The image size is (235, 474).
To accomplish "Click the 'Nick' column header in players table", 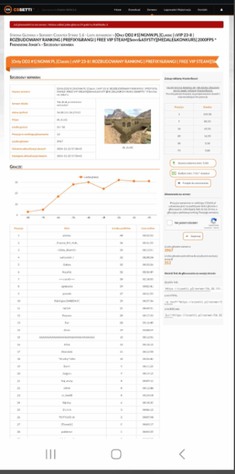I will point(67,228).
